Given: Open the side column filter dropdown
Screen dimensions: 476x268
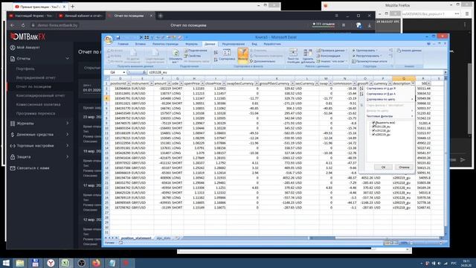Looking at the screenshot, I should pos(181,83).
